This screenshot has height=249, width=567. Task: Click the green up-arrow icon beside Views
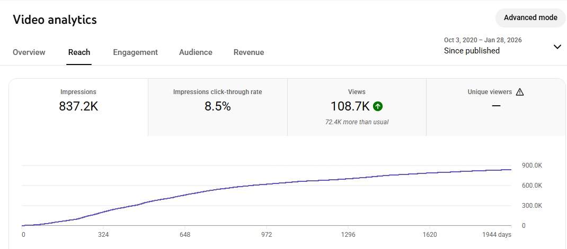coord(378,106)
